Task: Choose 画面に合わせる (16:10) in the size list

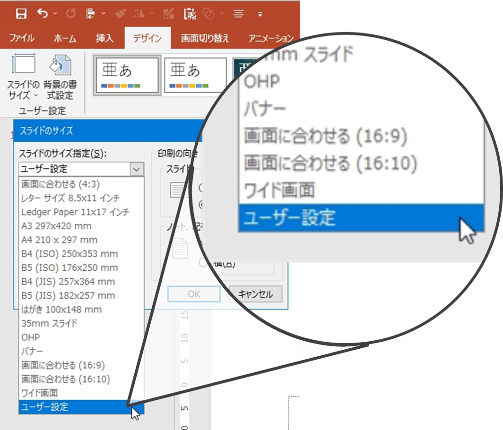Action: pos(81,379)
